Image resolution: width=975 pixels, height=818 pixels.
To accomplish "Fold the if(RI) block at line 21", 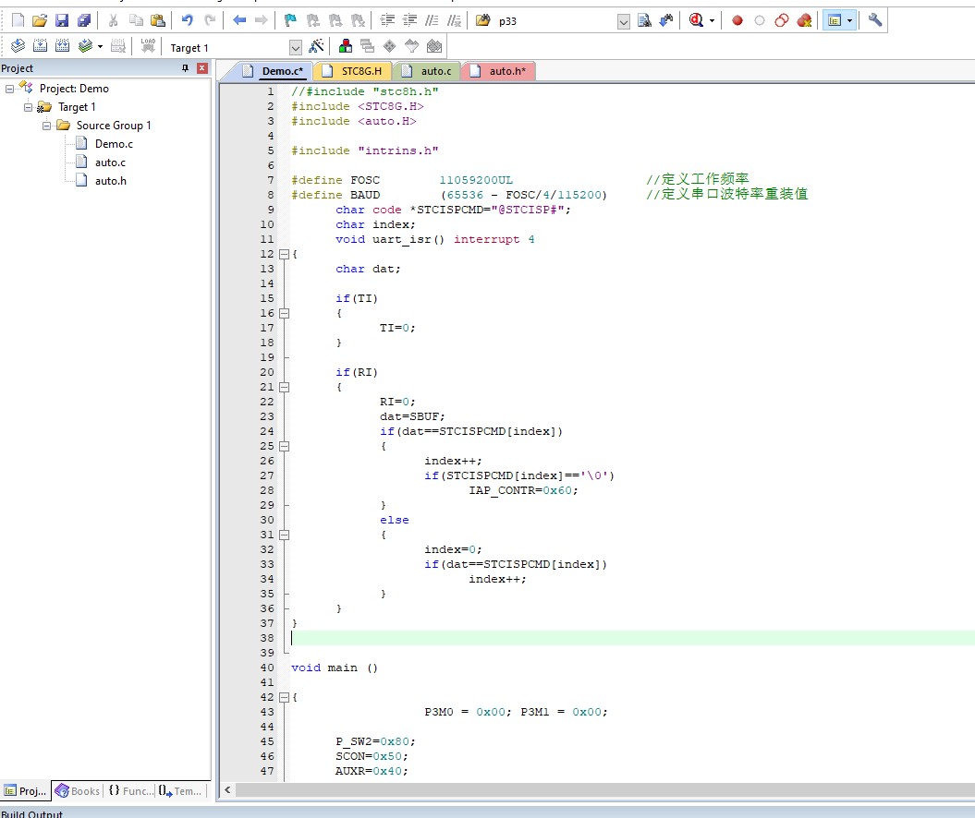I will click(x=284, y=387).
